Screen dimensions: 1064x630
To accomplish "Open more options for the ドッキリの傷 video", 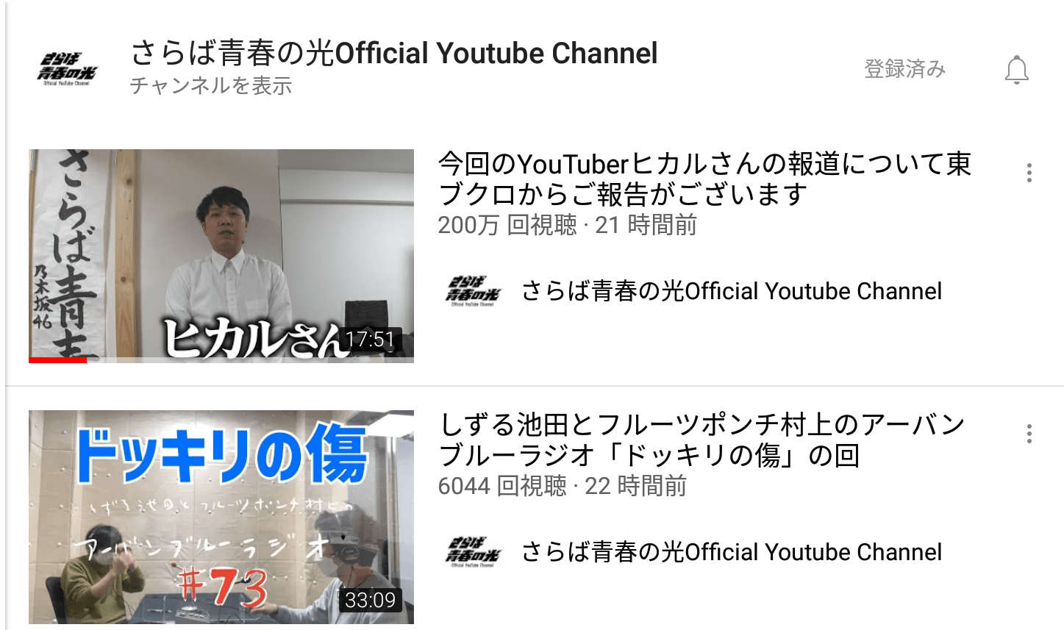I will [x=1029, y=434].
